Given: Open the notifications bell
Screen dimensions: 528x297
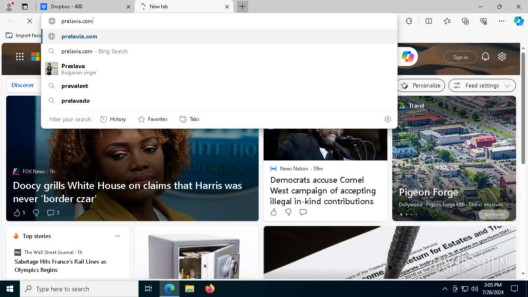Looking at the screenshot, I should (486, 57).
